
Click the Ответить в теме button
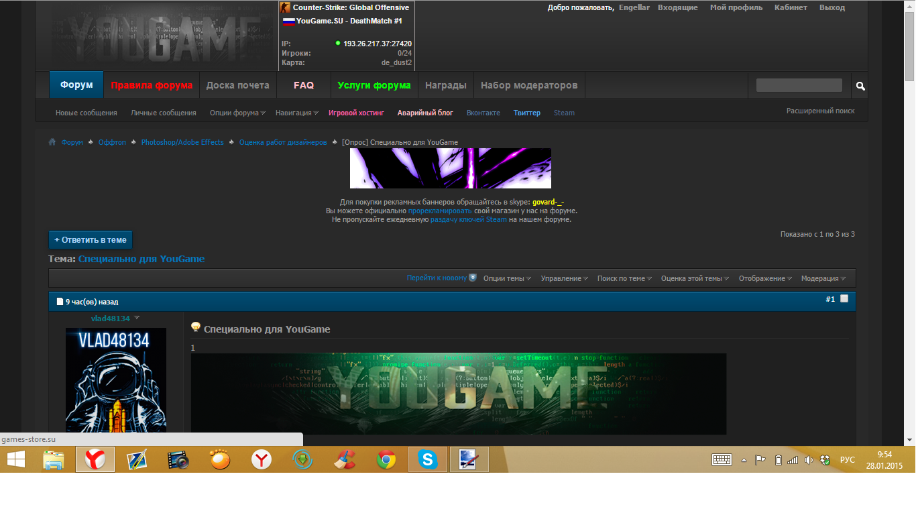point(91,240)
